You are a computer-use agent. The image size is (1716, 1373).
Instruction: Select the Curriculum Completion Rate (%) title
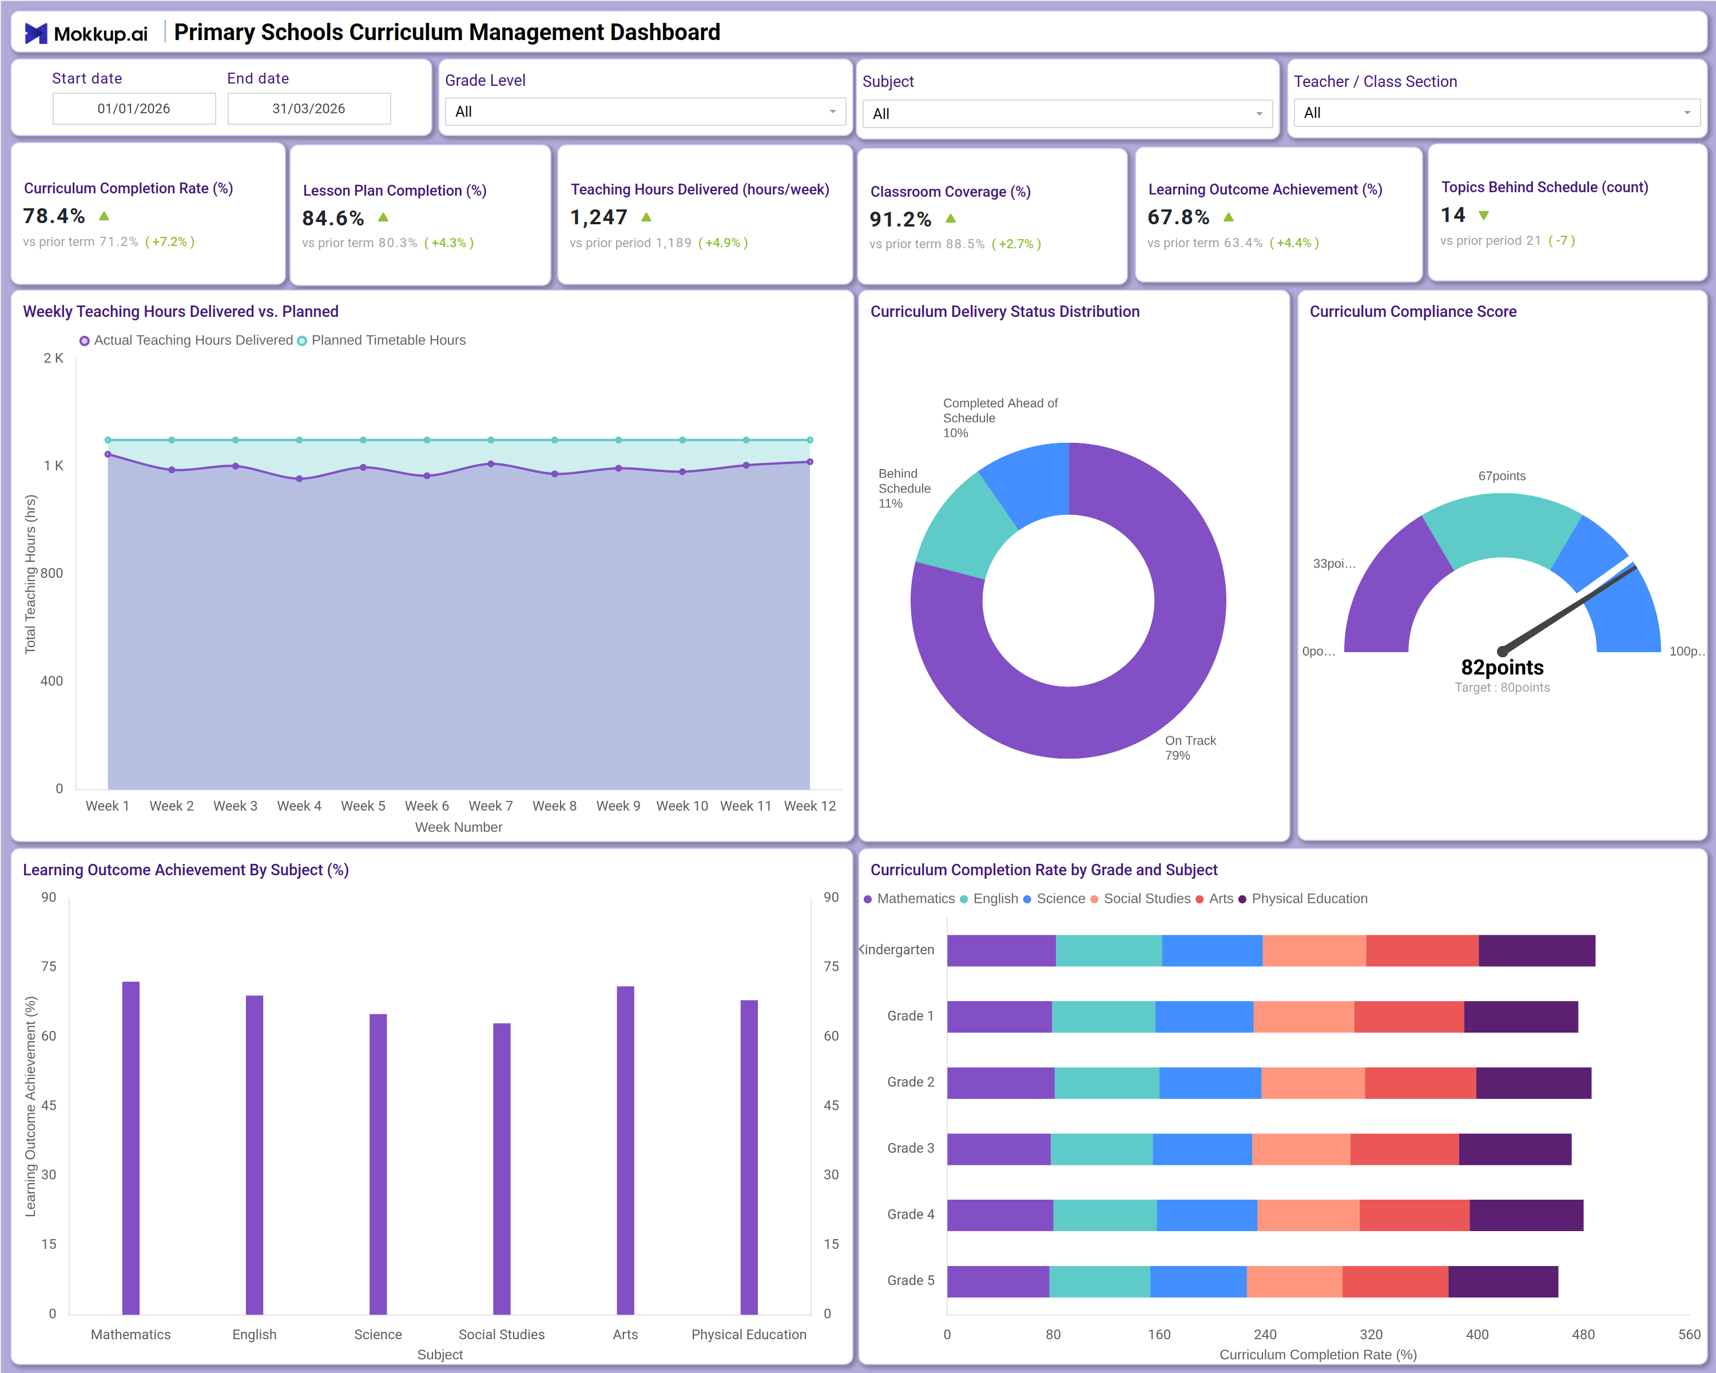pos(128,188)
